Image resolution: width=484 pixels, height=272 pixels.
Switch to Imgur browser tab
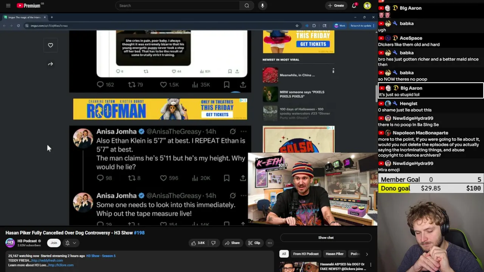25,17
